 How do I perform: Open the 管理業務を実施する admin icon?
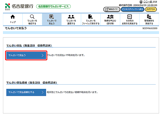149,17
